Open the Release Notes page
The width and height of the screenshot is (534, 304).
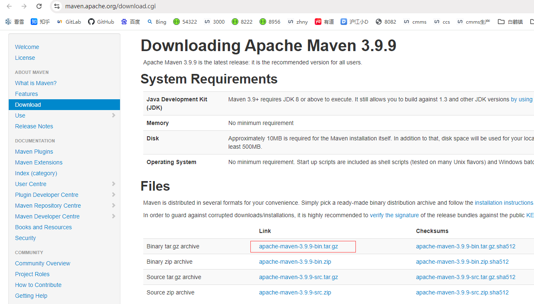coord(34,126)
